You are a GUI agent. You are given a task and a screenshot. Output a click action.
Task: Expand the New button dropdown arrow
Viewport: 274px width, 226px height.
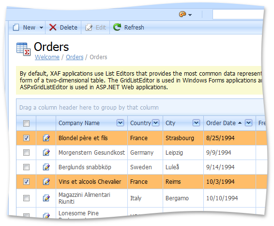[x=41, y=28]
